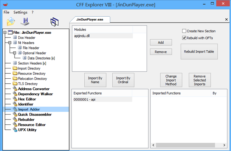Click the Quick Disassembler tool icon
This screenshot has width=231, height=151.
pyautogui.click(x=15, y=114)
